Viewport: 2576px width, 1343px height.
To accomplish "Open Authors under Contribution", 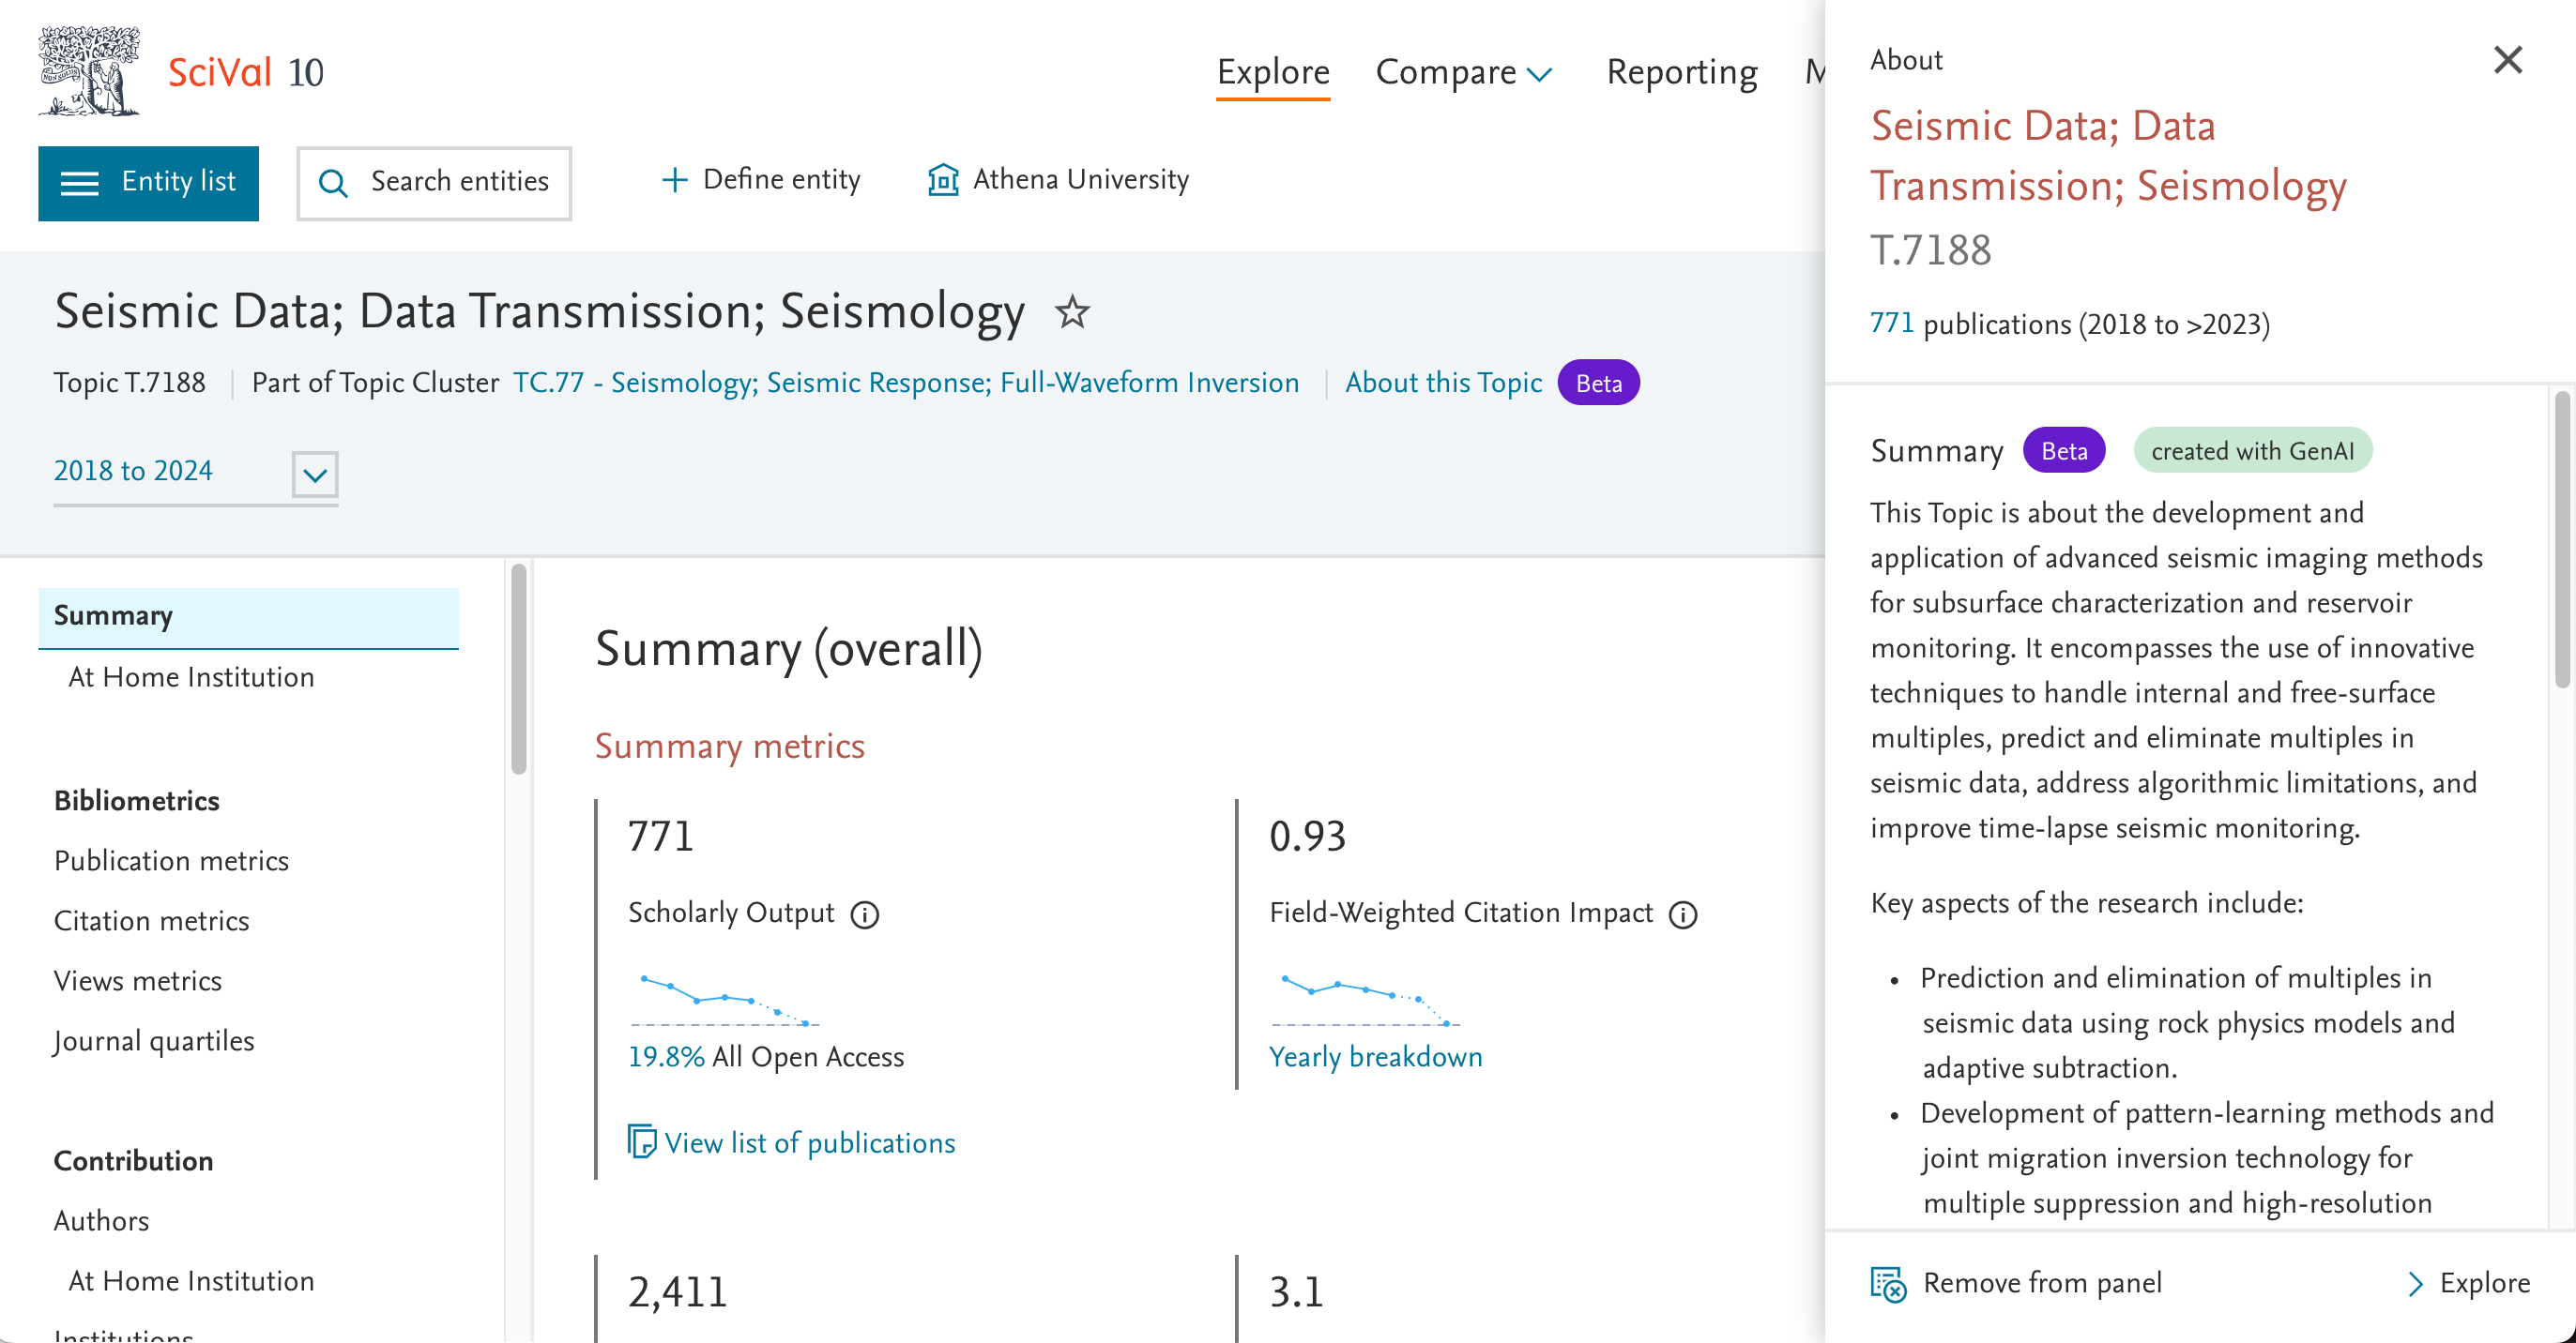I will point(101,1221).
